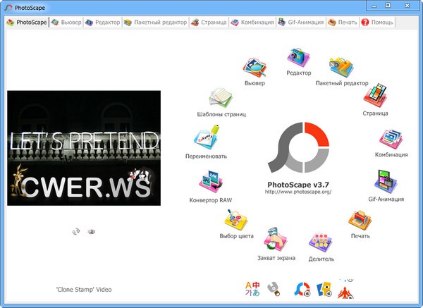Open Шаблоны страниц icon
The image size is (423, 308).
click(x=221, y=100)
